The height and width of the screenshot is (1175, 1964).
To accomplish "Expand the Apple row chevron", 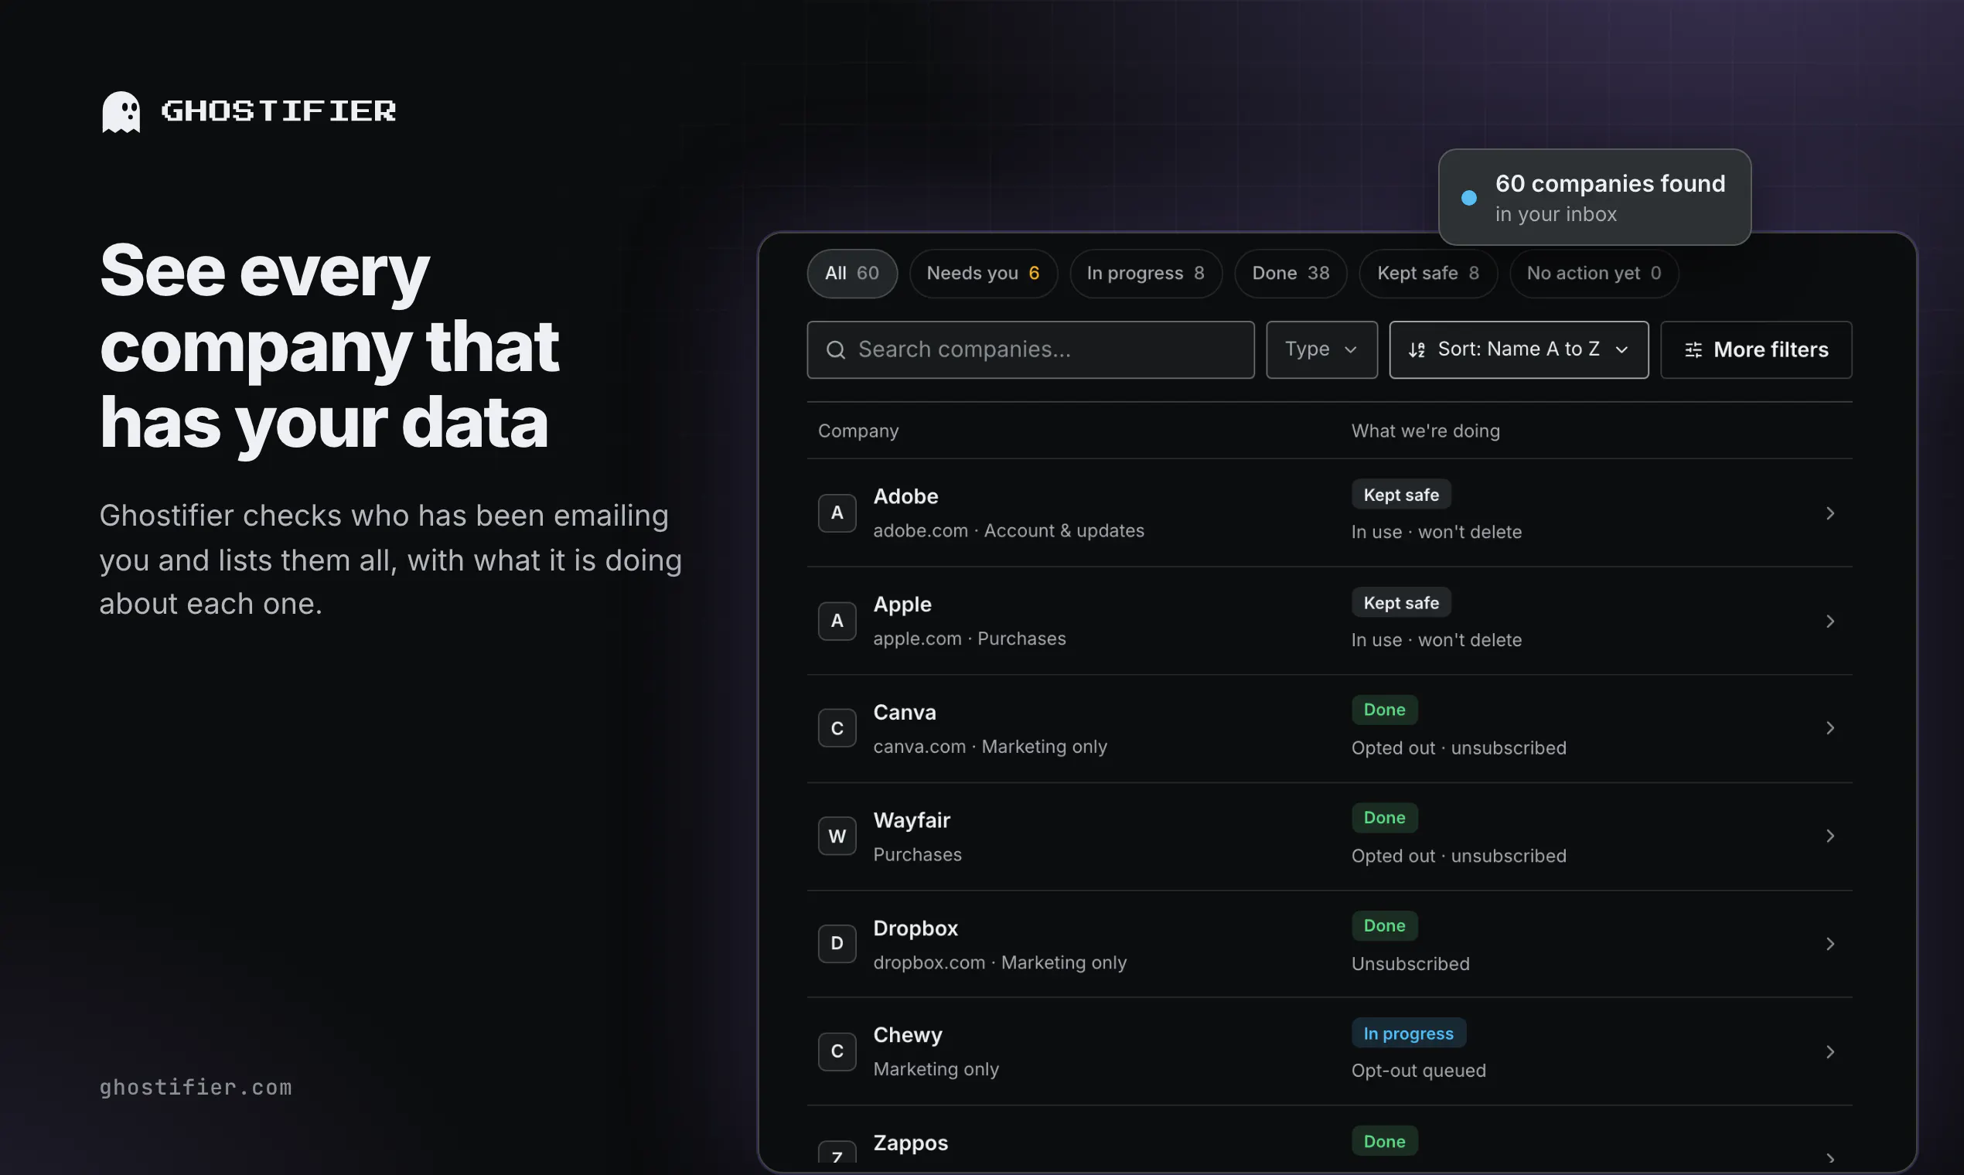I will click(x=1830, y=622).
